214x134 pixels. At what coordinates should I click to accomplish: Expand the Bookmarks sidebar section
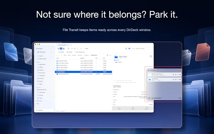pos(39,101)
